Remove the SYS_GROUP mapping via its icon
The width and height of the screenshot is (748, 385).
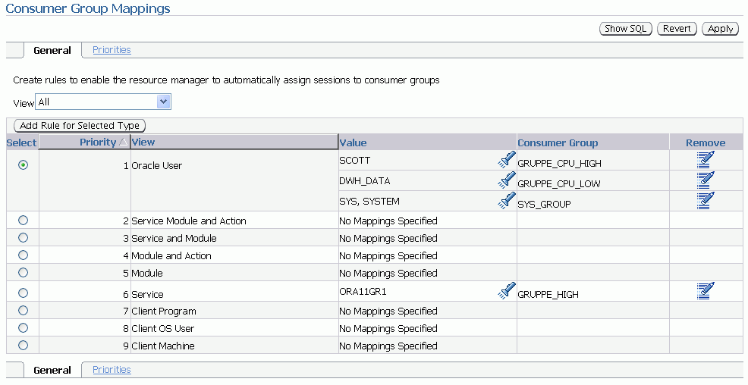706,201
